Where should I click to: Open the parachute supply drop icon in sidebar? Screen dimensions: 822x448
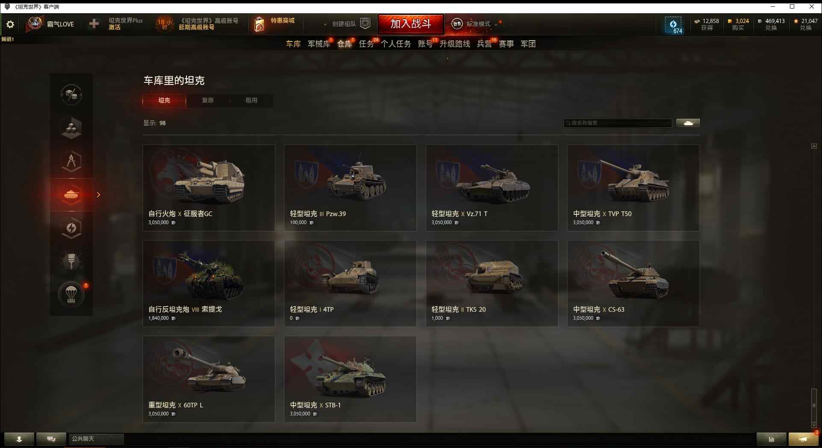click(71, 294)
